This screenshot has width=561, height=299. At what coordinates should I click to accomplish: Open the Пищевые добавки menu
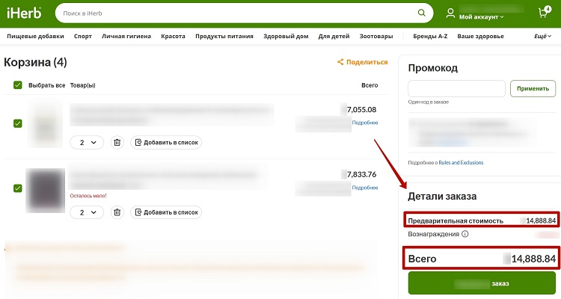click(35, 36)
